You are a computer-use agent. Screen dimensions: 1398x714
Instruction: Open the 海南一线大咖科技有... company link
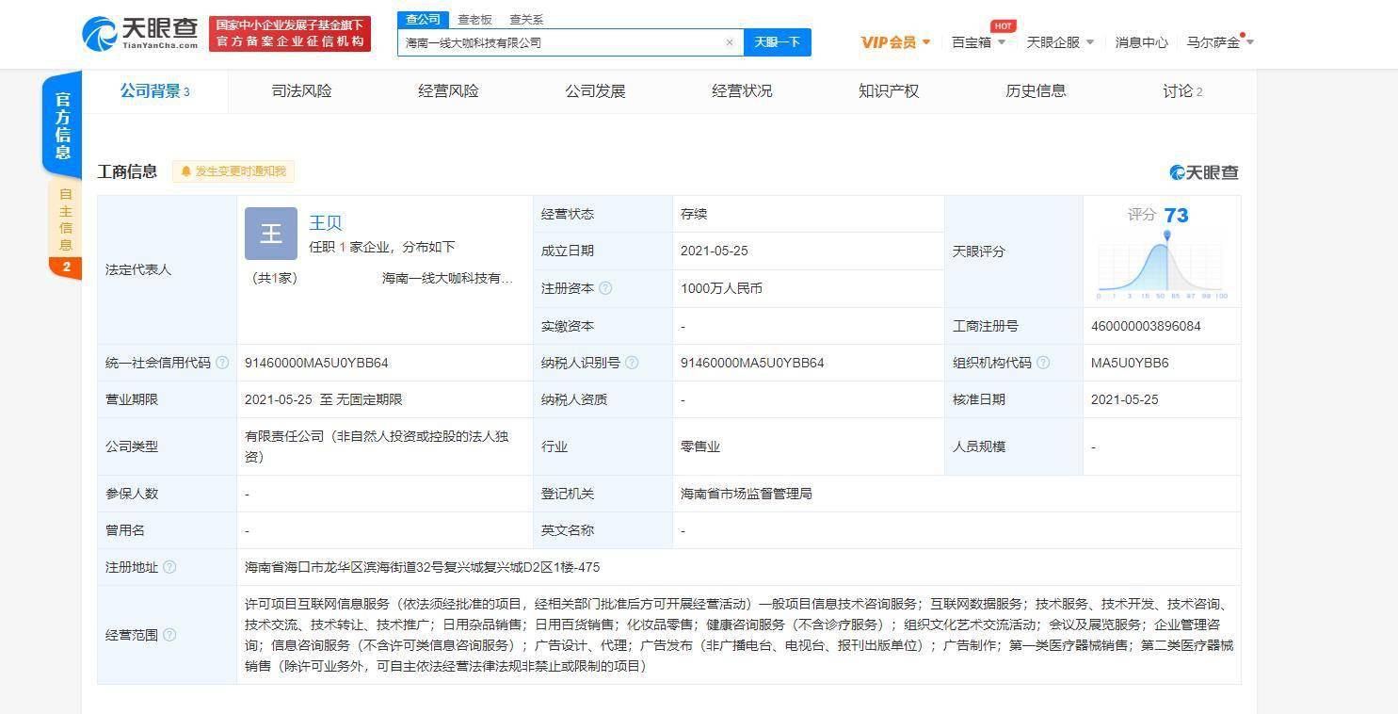447,279
